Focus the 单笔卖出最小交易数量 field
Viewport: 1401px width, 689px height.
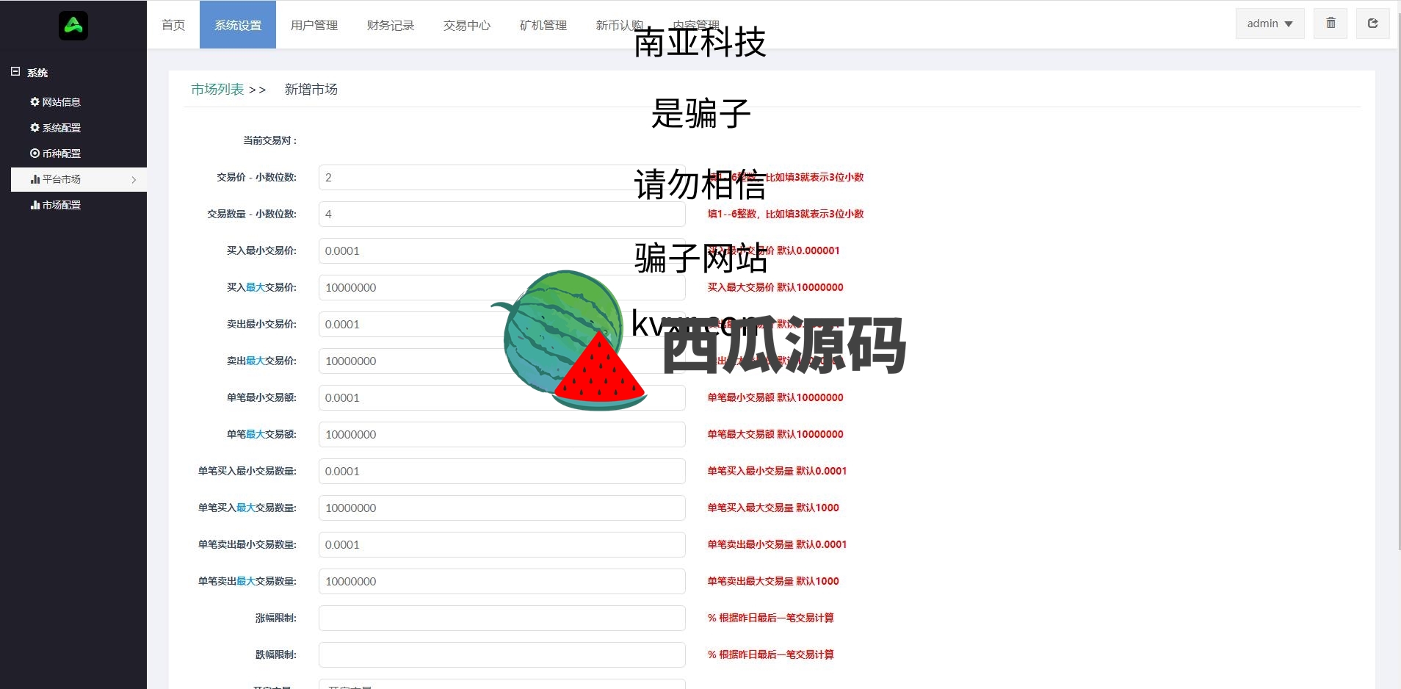tap(502, 544)
